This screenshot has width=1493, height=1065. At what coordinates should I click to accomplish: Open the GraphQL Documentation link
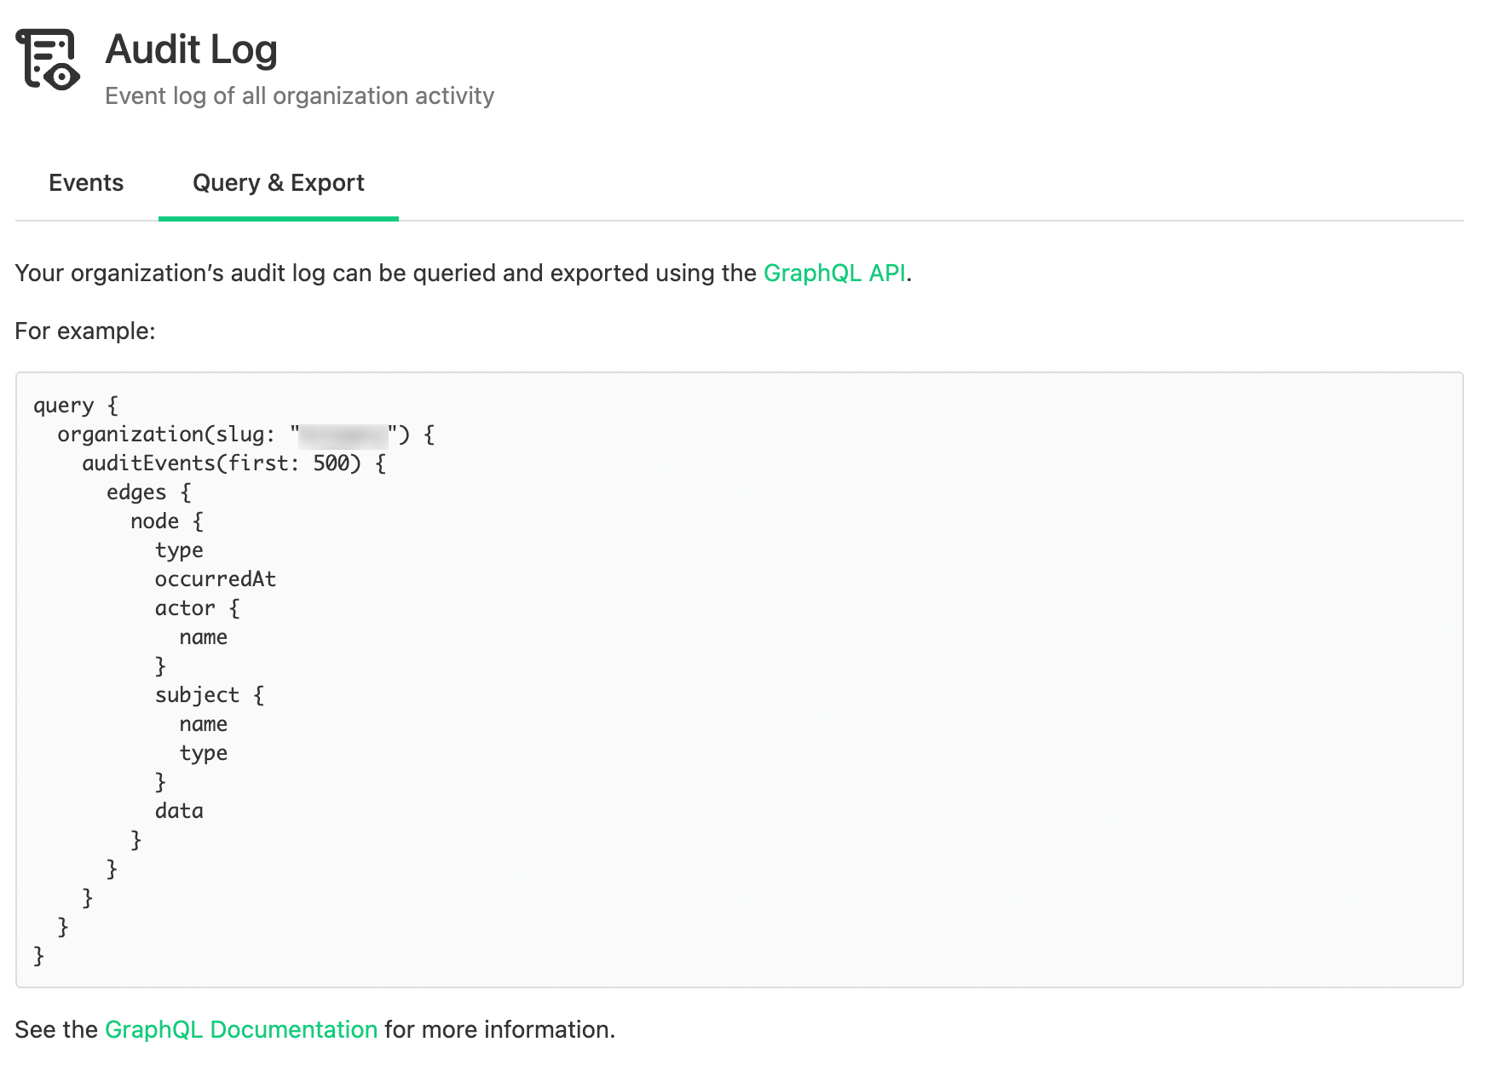[x=239, y=1029]
